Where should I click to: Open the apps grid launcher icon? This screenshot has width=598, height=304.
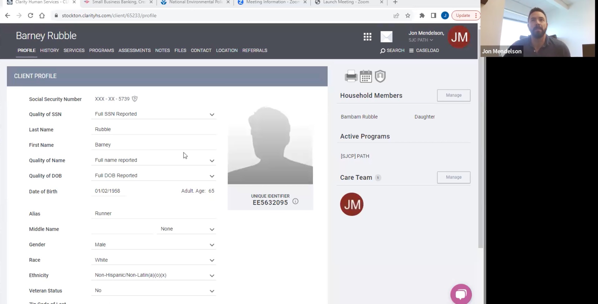[367, 37]
